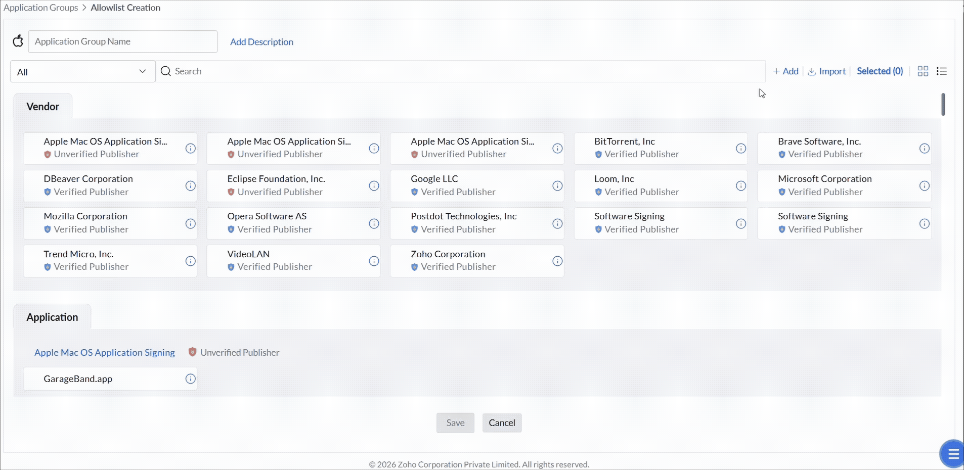Select the Eclipse Foundation, Inc. card
964x470 pixels.
(x=294, y=185)
